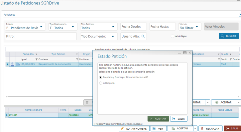Open the Tipo Petición dropdown showing Todas

113,27
